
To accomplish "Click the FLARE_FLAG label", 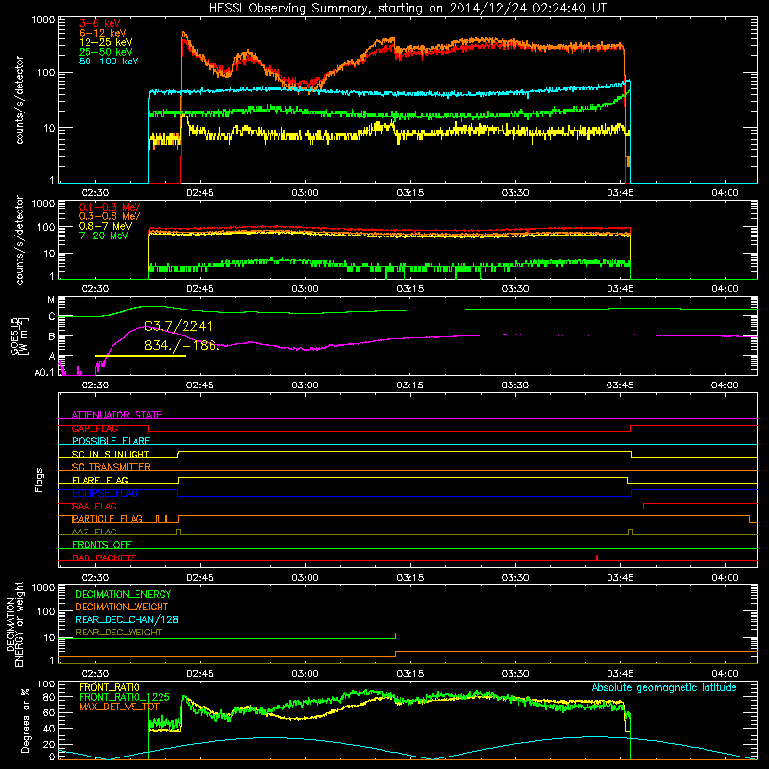I will tap(100, 480).
